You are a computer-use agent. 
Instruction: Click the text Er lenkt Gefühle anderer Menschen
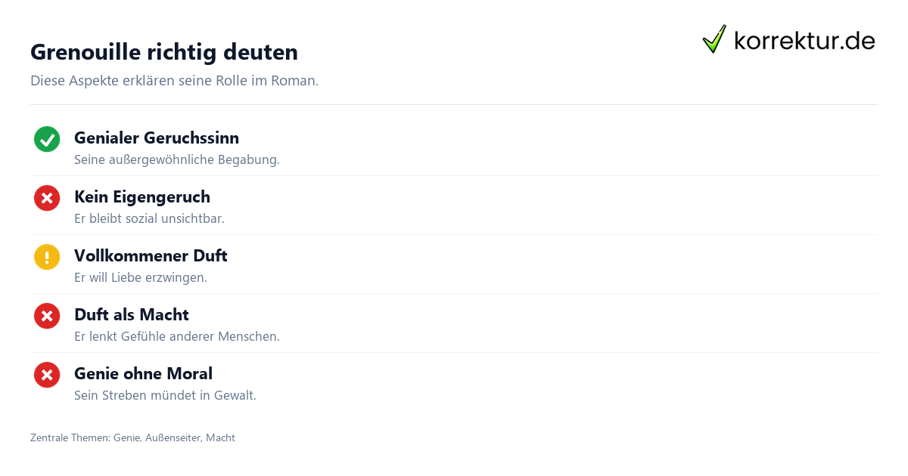click(177, 337)
